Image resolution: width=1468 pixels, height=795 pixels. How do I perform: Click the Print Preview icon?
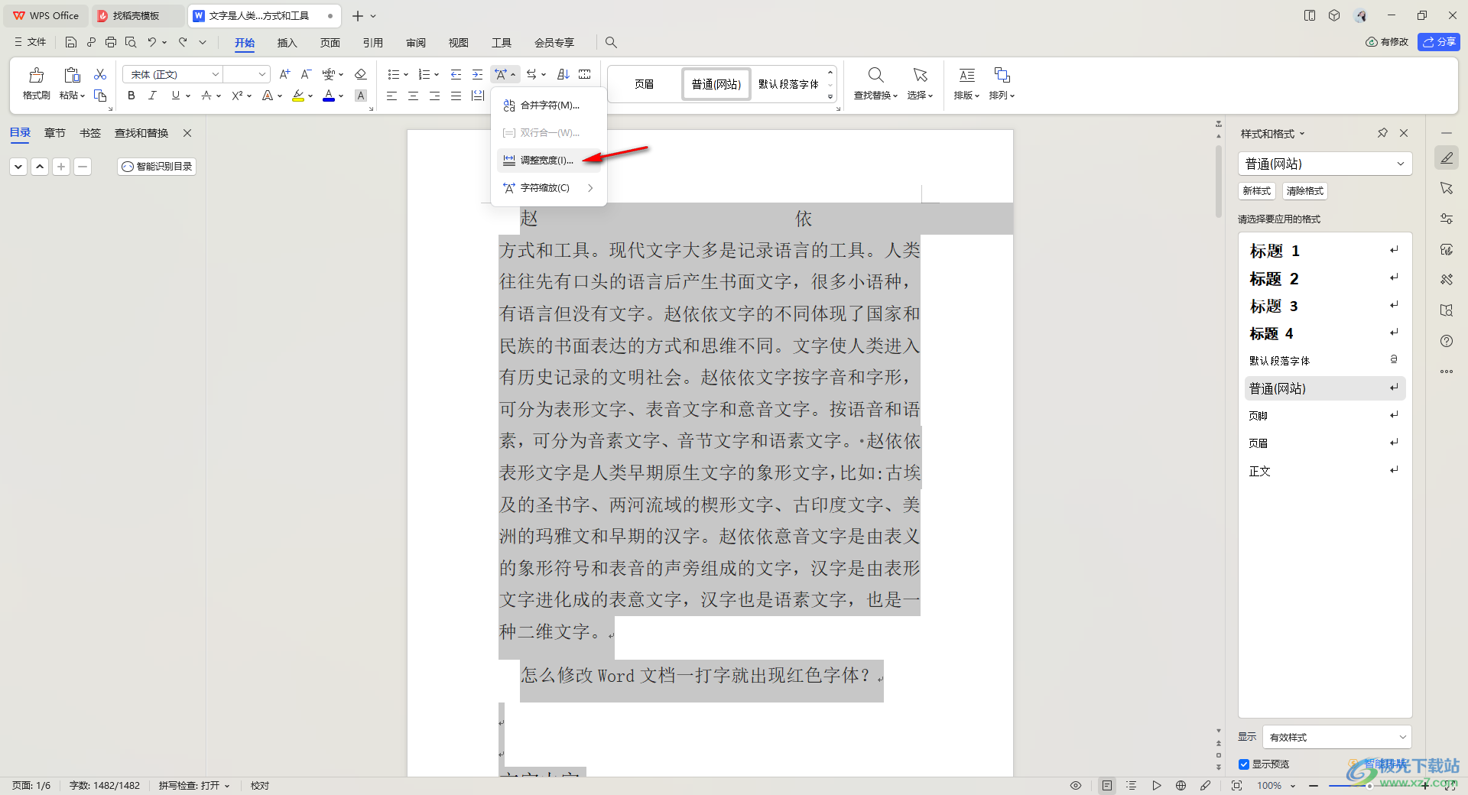131,42
